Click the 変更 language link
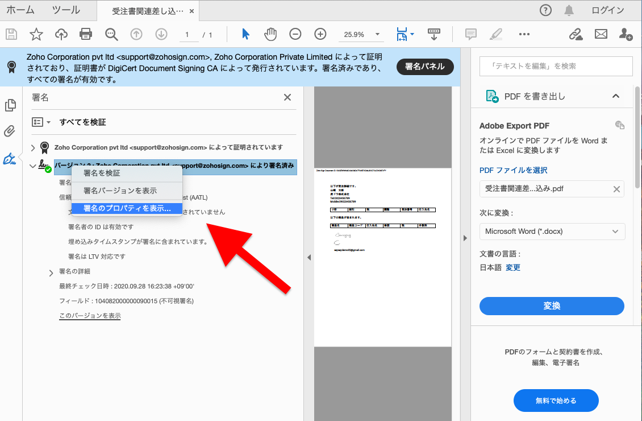 [512, 267]
